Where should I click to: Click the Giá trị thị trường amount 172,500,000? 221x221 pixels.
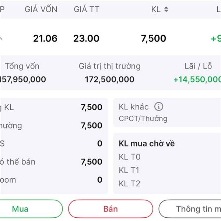(x=109, y=79)
